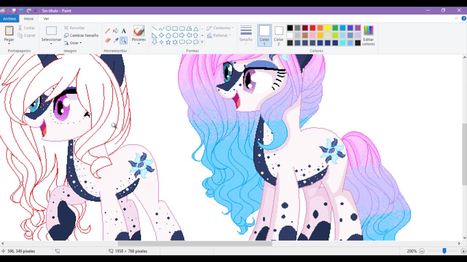Open the Pegar dropdown arrow

[x=9, y=44]
